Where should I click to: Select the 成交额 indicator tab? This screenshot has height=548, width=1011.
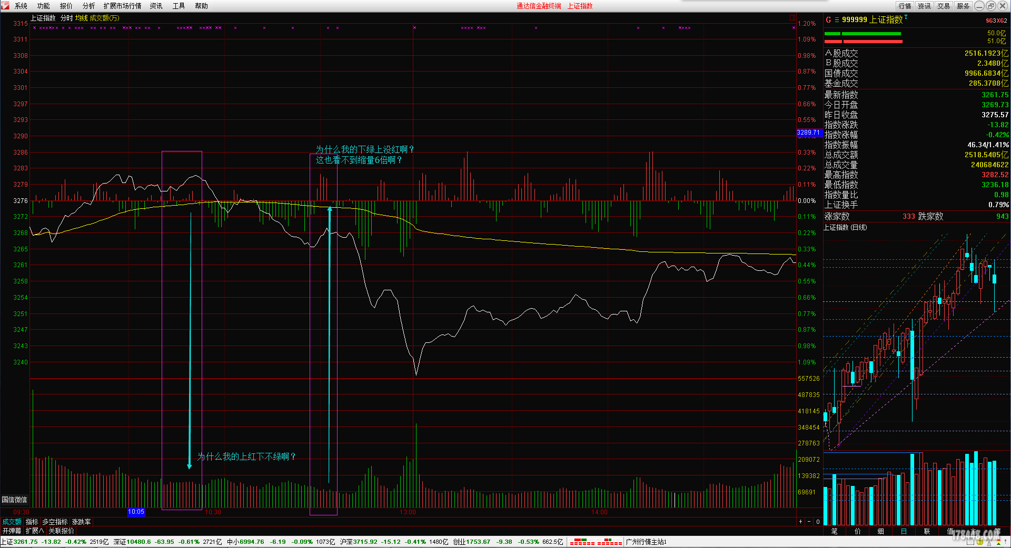pyautogui.click(x=12, y=522)
